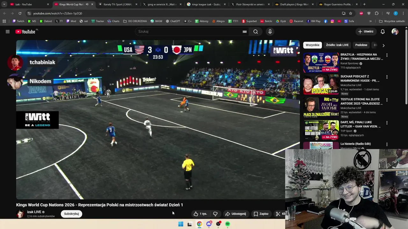
Task: Click the Chrome address bar URL
Action: coord(58,13)
